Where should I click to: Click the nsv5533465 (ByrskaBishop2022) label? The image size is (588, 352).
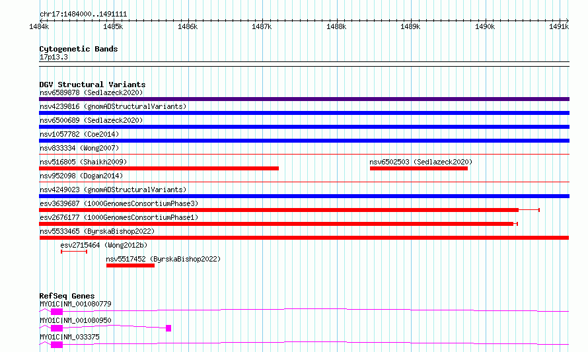pos(97,231)
